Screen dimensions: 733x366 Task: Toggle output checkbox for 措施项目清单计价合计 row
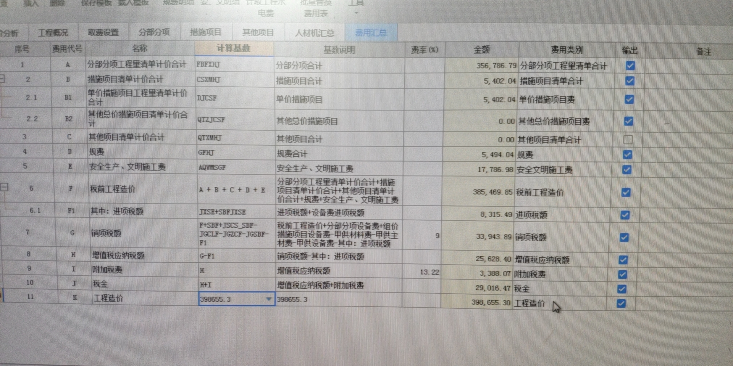coord(630,81)
